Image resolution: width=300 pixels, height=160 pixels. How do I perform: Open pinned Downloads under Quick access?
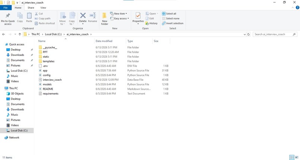click(x=17, y=55)
